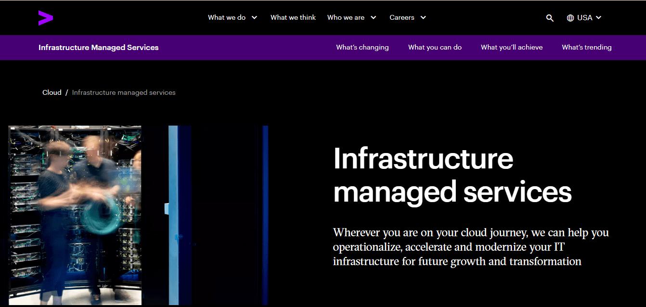This screenshot has height=307, width=646.
Task: Click the globe icon beside USA
Action: click(x=570, y=18)
